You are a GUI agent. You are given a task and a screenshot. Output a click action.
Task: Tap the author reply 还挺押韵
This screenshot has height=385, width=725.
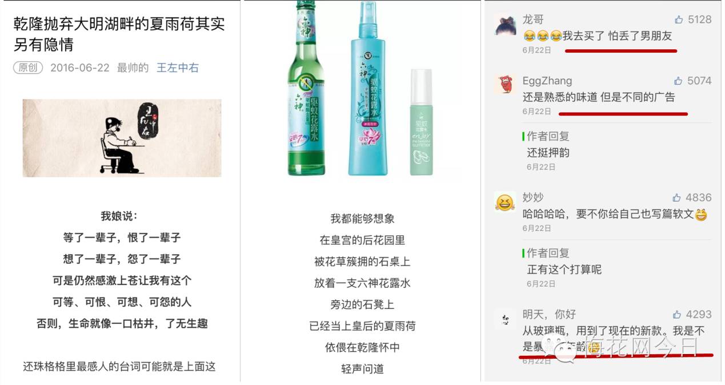[548, 153]
